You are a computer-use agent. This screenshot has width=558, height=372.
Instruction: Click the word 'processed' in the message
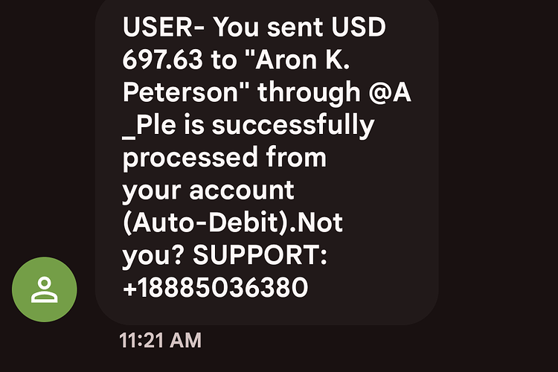point(190,158)
